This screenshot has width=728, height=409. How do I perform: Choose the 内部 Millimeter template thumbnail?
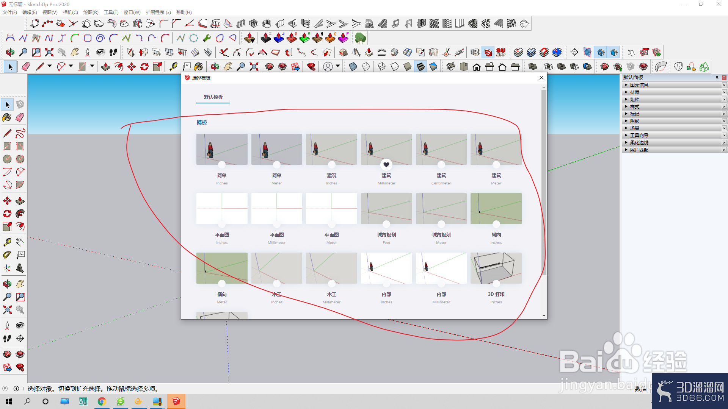click(x=441, y=268)
